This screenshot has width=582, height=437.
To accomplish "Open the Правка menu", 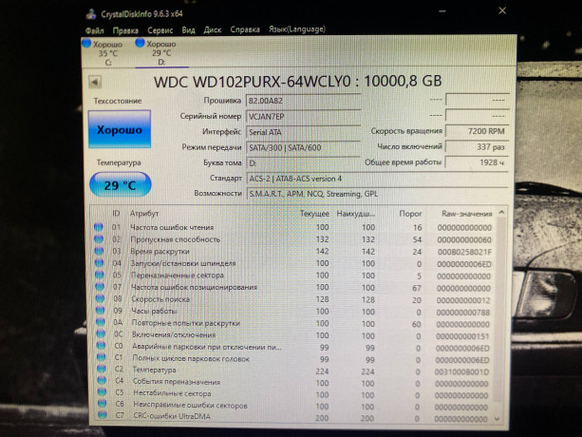I will point(125,30).
